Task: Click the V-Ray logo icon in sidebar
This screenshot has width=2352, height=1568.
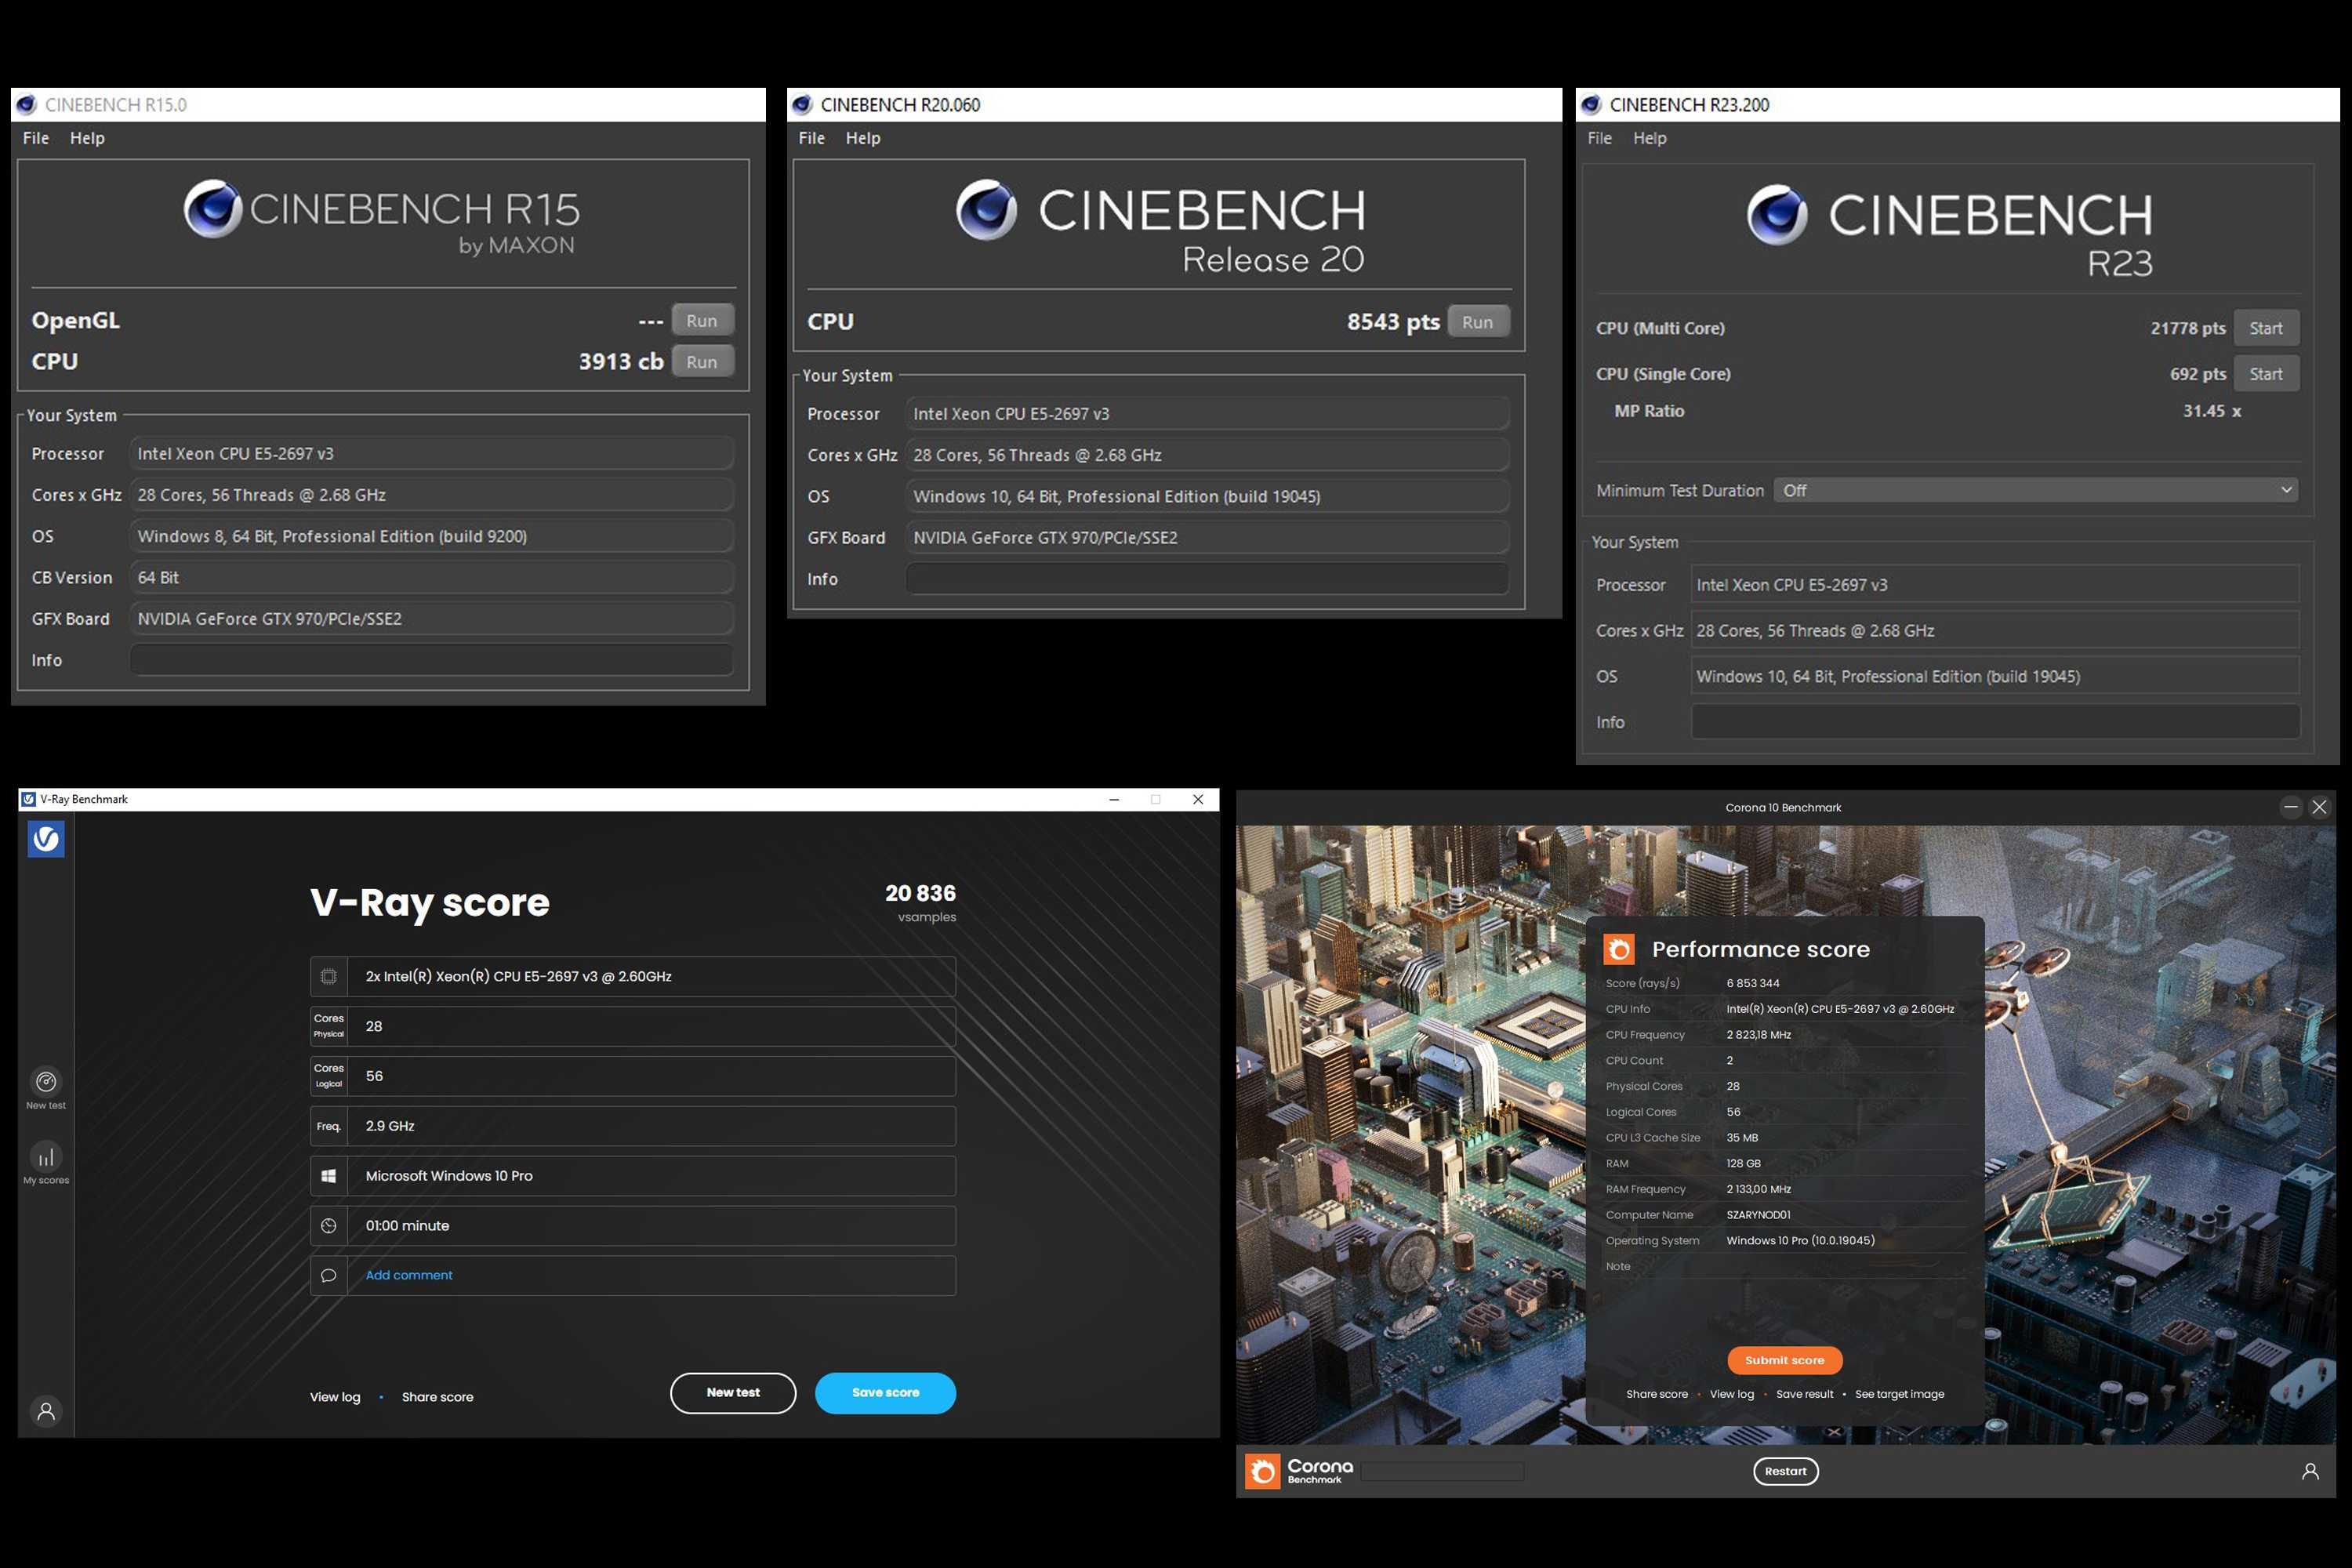Action: [46, 839]
